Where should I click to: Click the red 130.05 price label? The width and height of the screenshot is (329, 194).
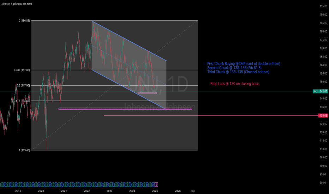coord(323,116)
